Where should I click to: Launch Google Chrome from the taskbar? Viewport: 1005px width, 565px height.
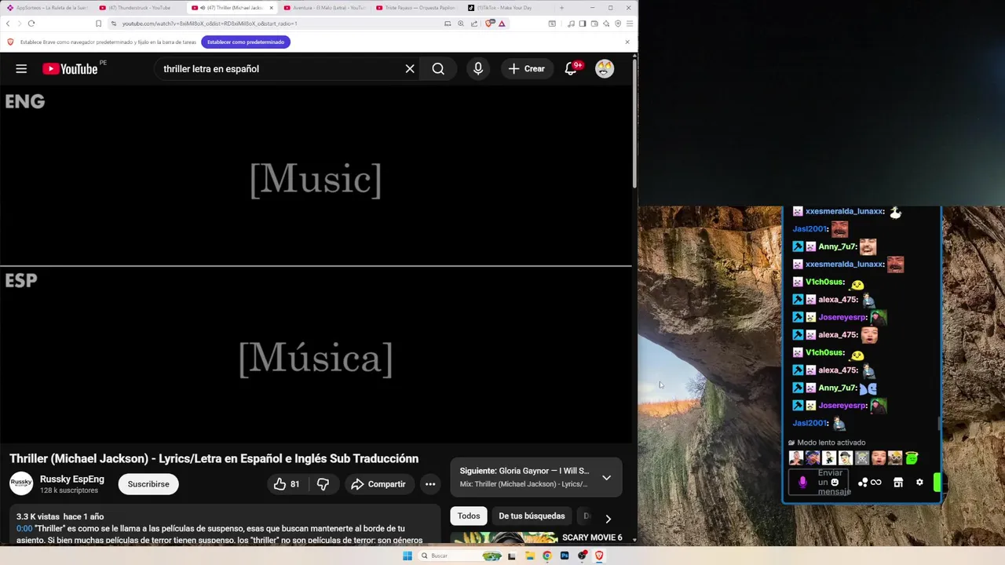pyautogui.click(x=547, y=556)
